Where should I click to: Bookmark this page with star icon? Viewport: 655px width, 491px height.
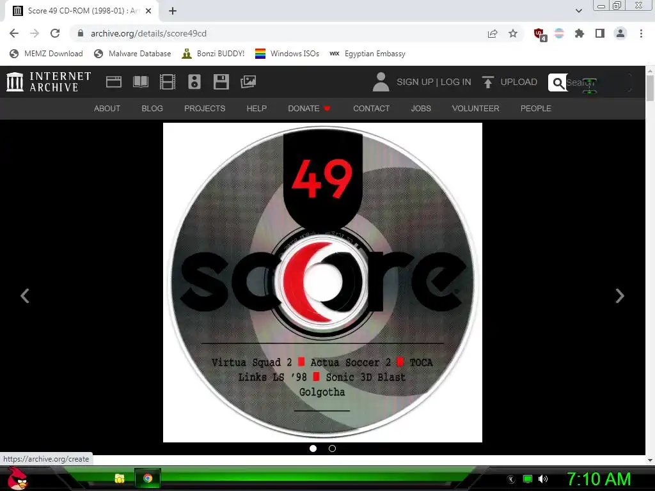(513, 33)
